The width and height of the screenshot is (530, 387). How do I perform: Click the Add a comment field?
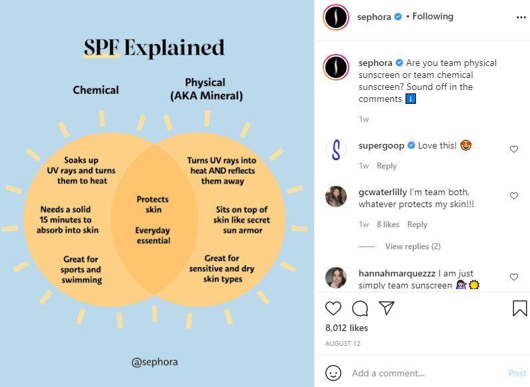[x=426, y=373]
